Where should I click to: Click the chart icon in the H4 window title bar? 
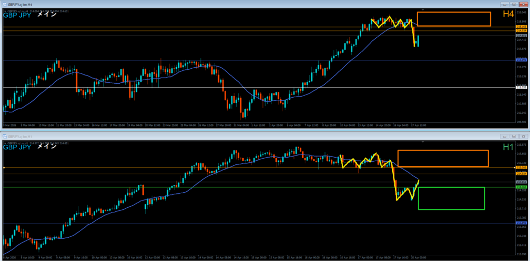(x=5, y=4)
